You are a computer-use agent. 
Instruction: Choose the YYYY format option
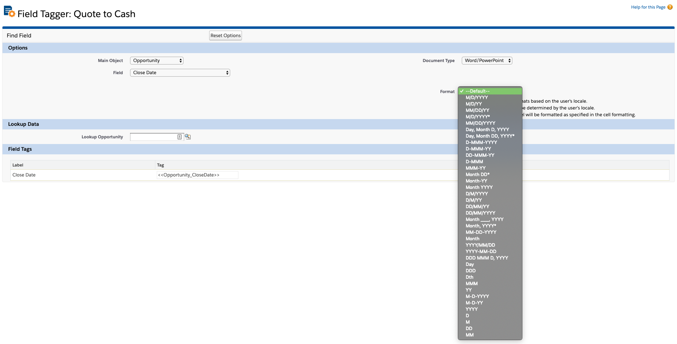tap(490, 309)
